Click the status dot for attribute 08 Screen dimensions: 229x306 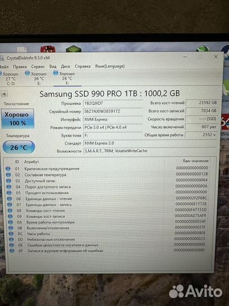10,211
